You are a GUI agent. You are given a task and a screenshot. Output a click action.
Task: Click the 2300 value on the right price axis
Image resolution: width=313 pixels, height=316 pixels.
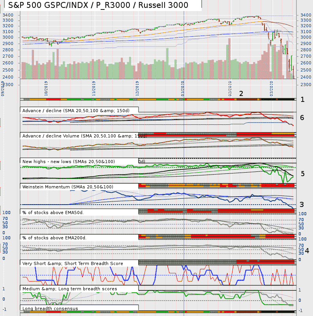(x=306, y=85)
